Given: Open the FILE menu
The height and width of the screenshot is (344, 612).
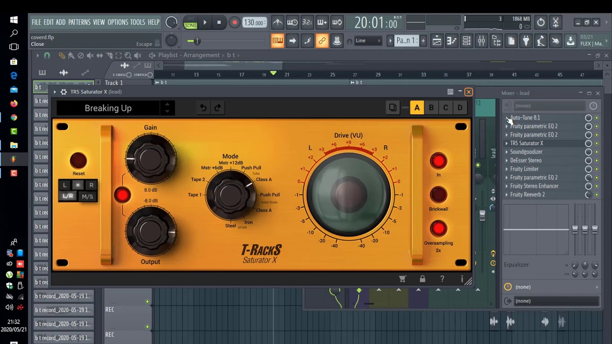Looking at the screenshot, I should pyautogui.click(x=36, y=22).
